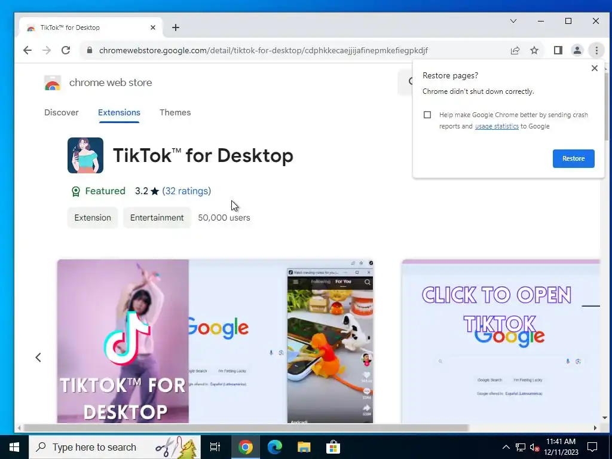Click the horizontal scrollbar thumb
The height and width of the screenshot is (459, 612).
[x=246, y=428]
